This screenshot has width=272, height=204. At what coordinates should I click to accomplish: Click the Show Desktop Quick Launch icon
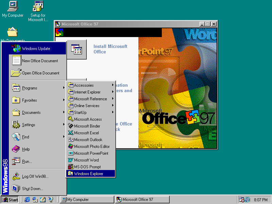point(42,200)
